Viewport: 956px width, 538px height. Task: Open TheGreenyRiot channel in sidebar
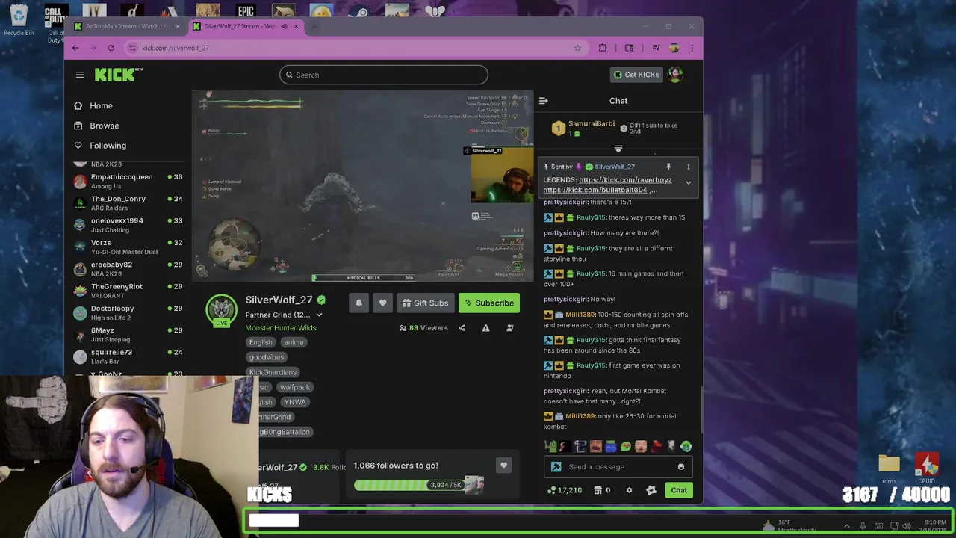(128, 291)
